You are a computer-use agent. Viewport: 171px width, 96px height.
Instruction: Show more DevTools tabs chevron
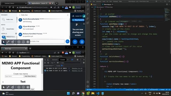tap(68, 60)
